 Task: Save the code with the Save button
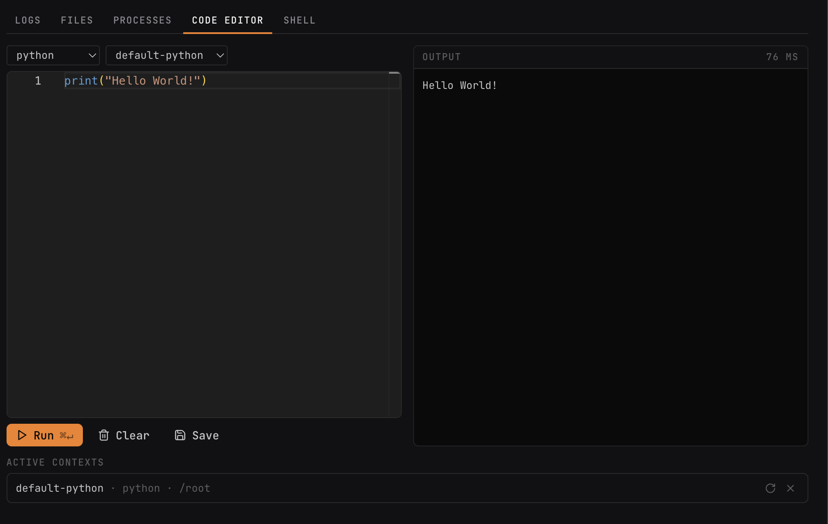(x=197, y=435)
